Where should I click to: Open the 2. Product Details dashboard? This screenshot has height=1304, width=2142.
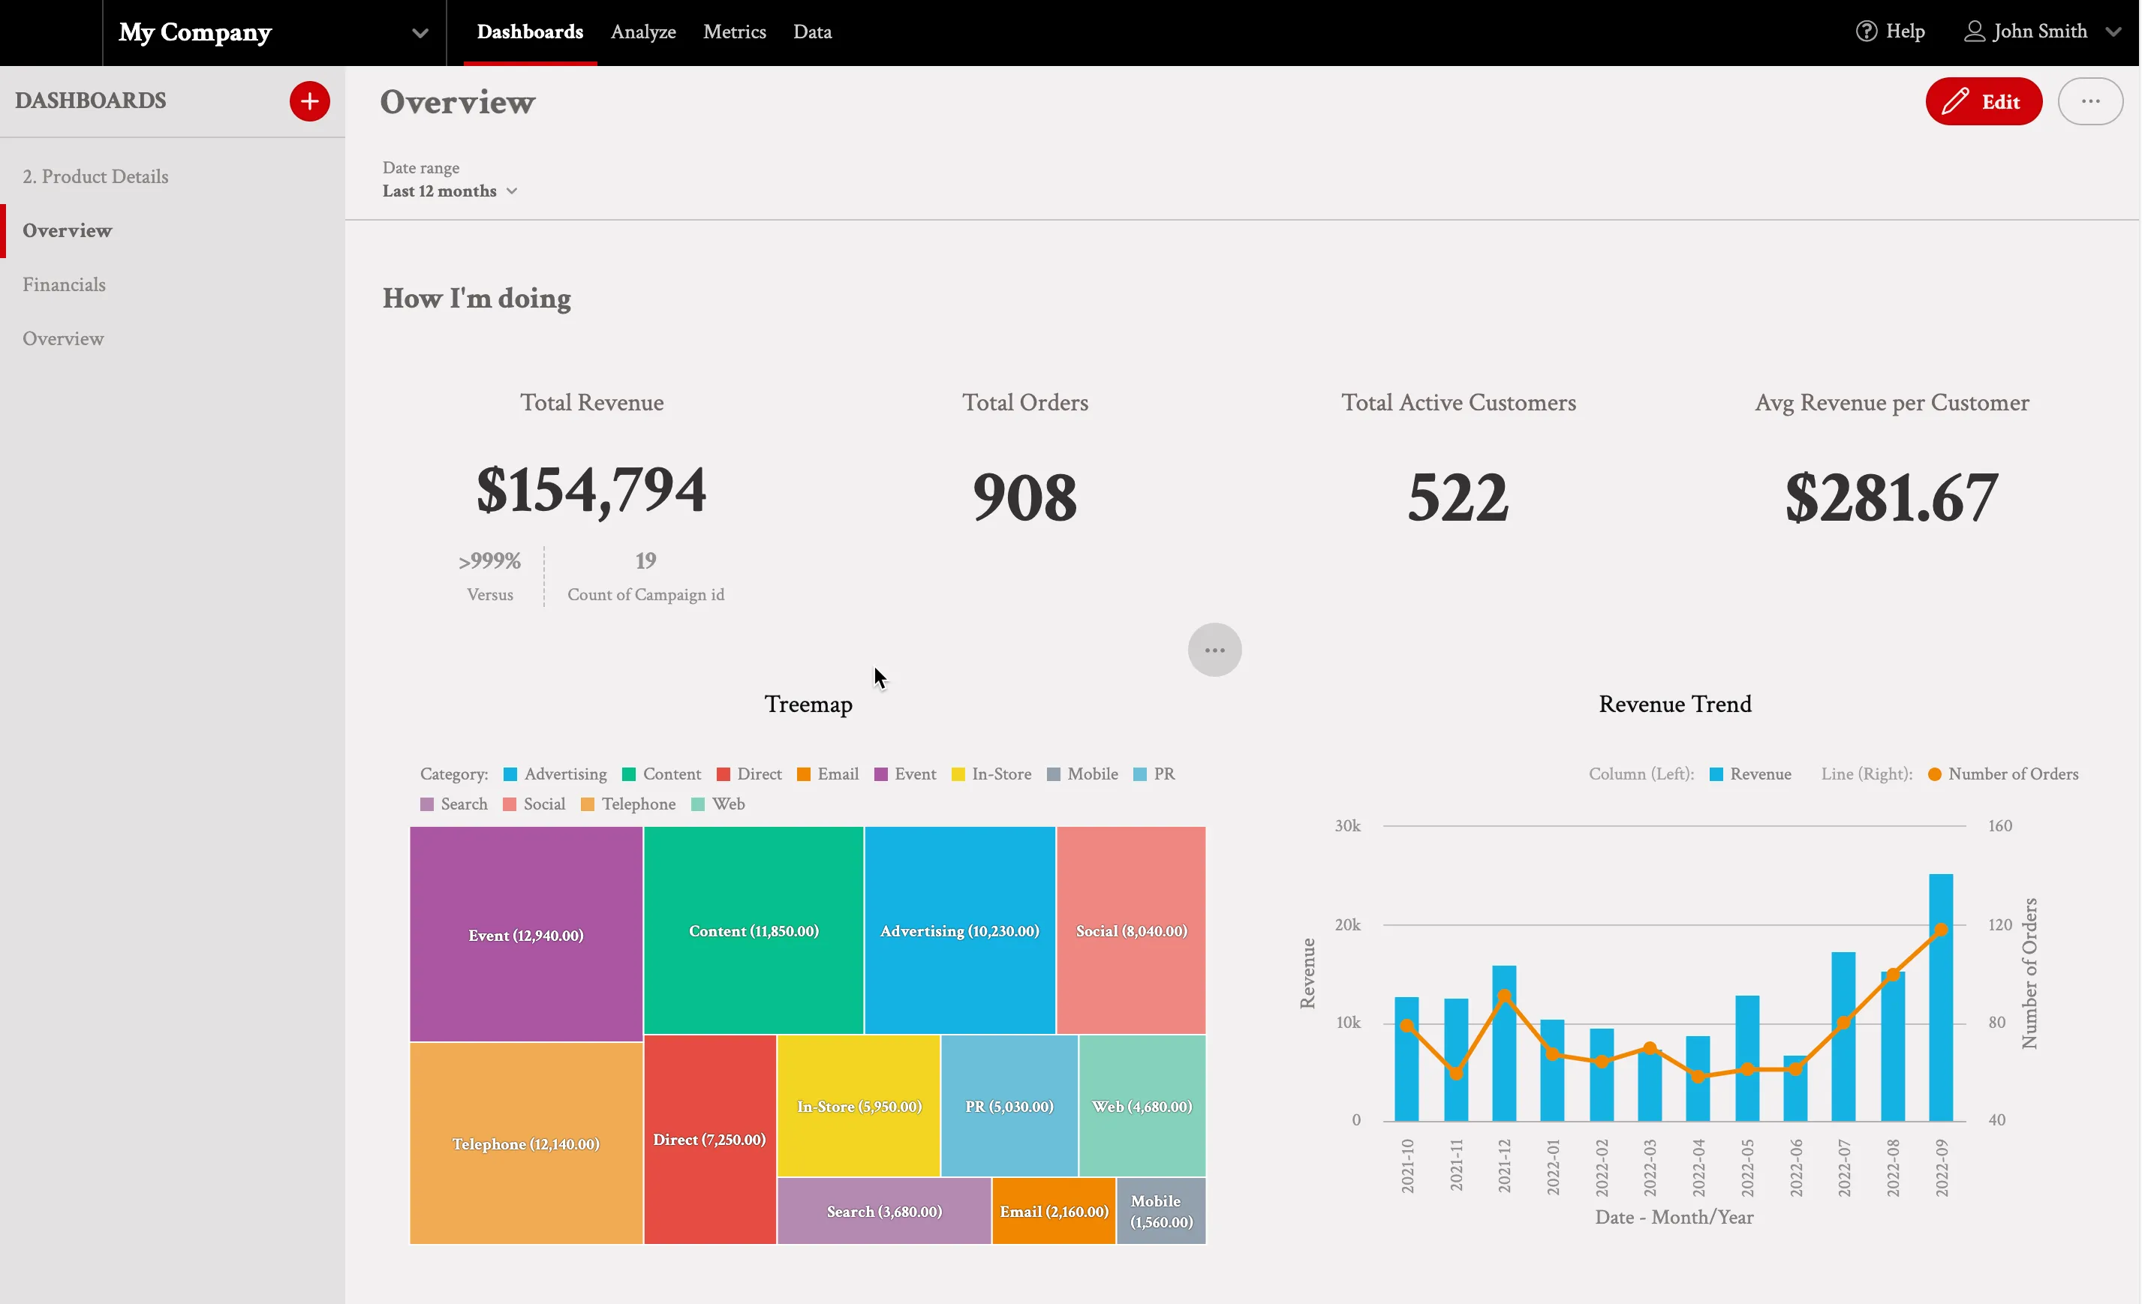tap(95, 176)
